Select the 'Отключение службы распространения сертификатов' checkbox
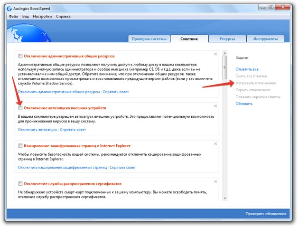This screenshot has width=298, height=227. [20, 184]
